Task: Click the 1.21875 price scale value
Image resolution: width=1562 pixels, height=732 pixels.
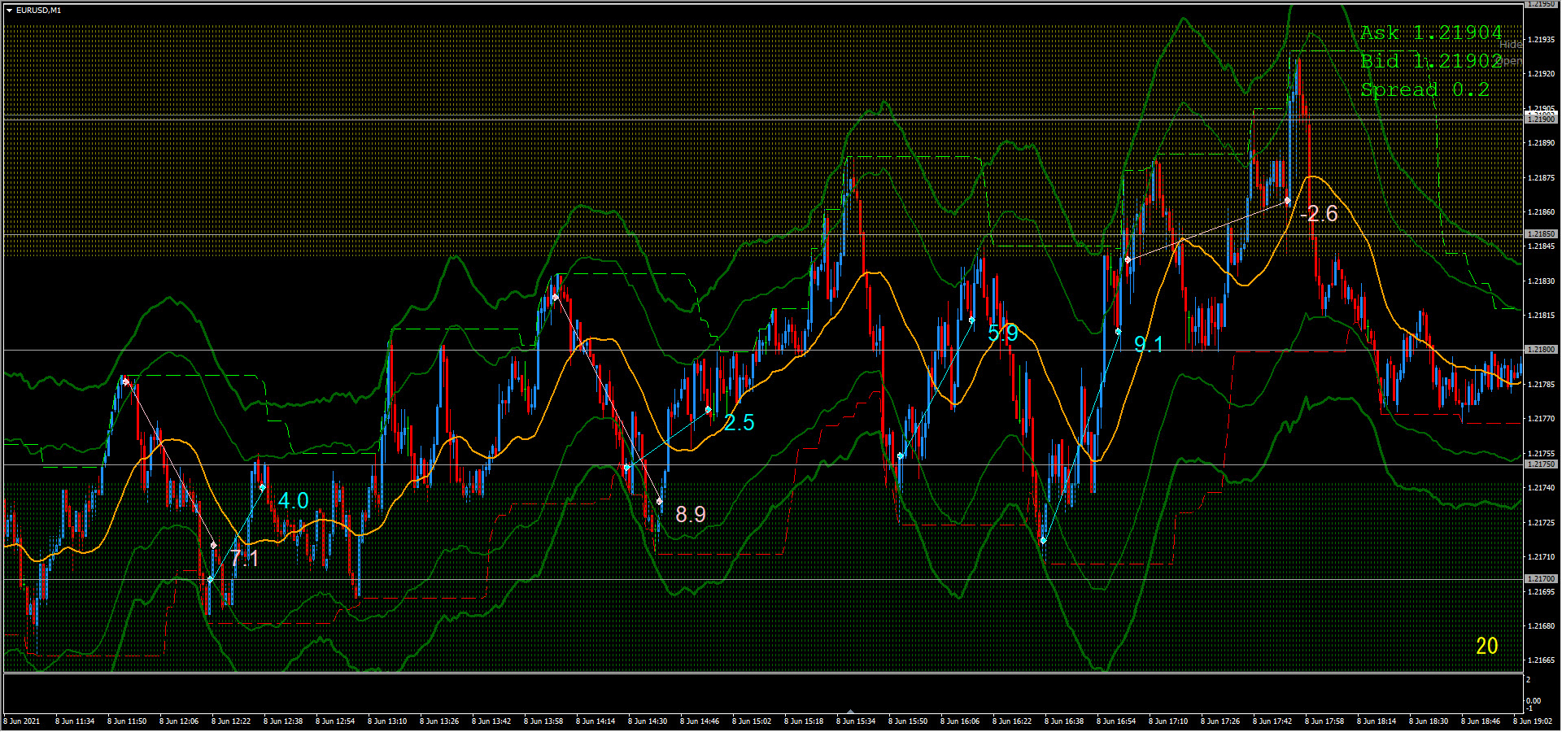Action: [x=1541, y=177]
